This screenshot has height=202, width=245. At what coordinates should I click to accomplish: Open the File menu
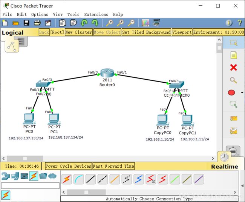(7, 14)
